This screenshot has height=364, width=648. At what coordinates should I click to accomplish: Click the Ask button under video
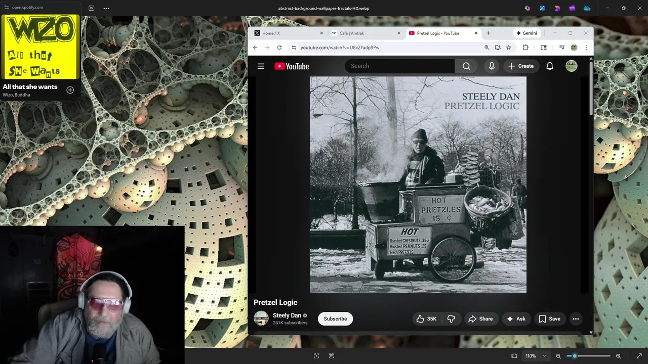516,319
